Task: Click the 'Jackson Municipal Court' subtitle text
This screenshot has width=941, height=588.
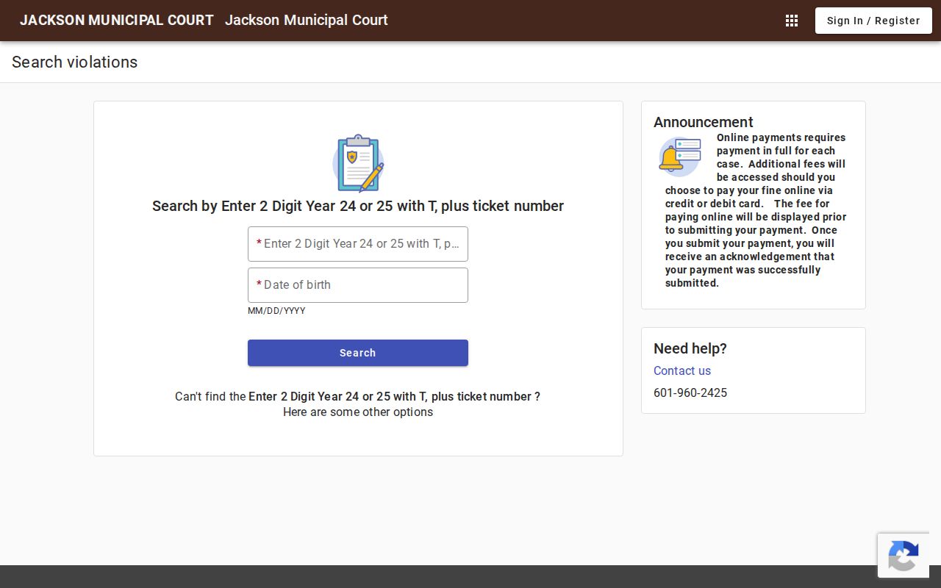Action: [307, 21]
